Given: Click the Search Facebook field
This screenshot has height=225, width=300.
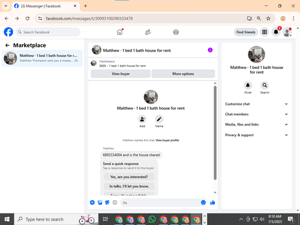Looking at the screenshot, I should 48,32.
